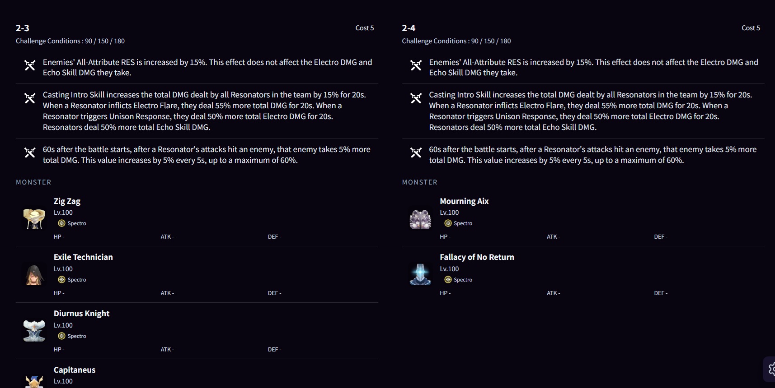Image resolution: width=775 pixels, height=388 pixels.
Task: Click the Capitaneus monster portrait
Action: [34, 382]
